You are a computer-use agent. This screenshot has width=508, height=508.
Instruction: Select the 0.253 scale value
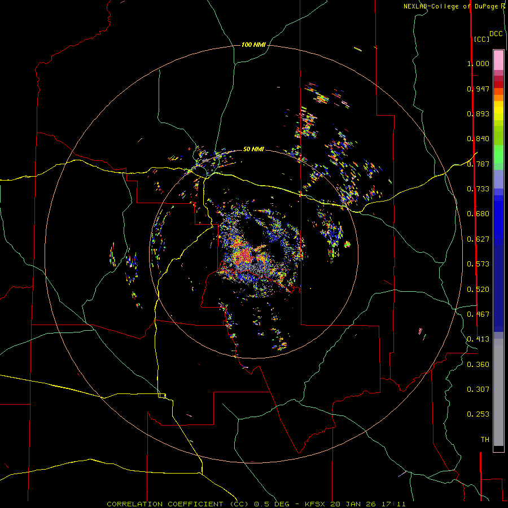pyautogui.click(x=478, y=414)
